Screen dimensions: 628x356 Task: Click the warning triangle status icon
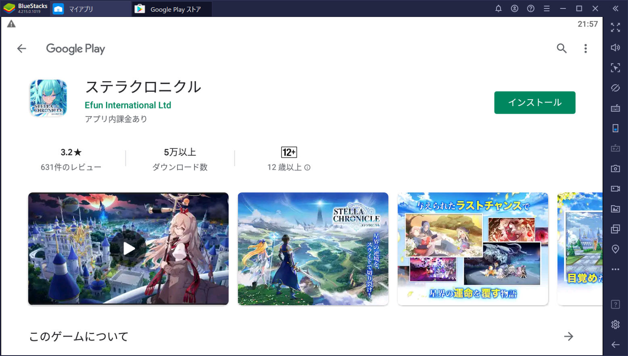(11, 24)
